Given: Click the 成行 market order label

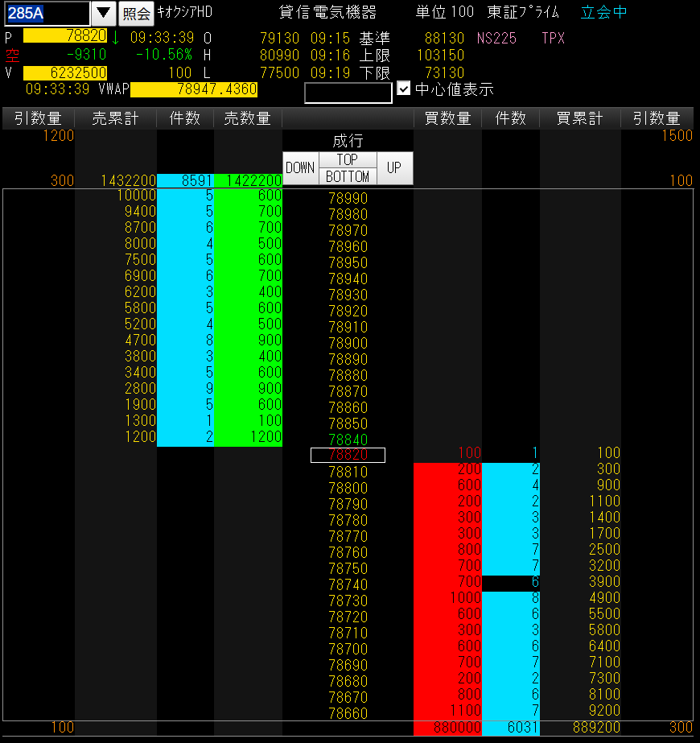Looking at the screenshot, I should 348,141.
